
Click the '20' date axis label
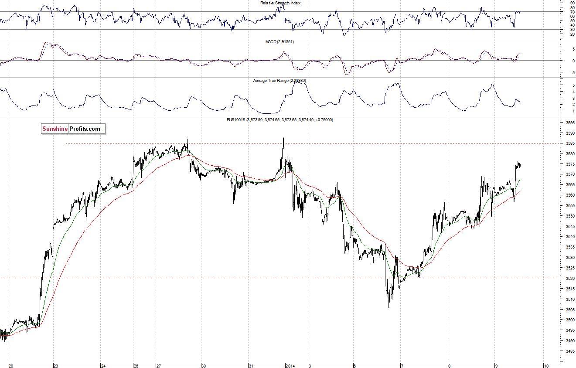point(11,366)
